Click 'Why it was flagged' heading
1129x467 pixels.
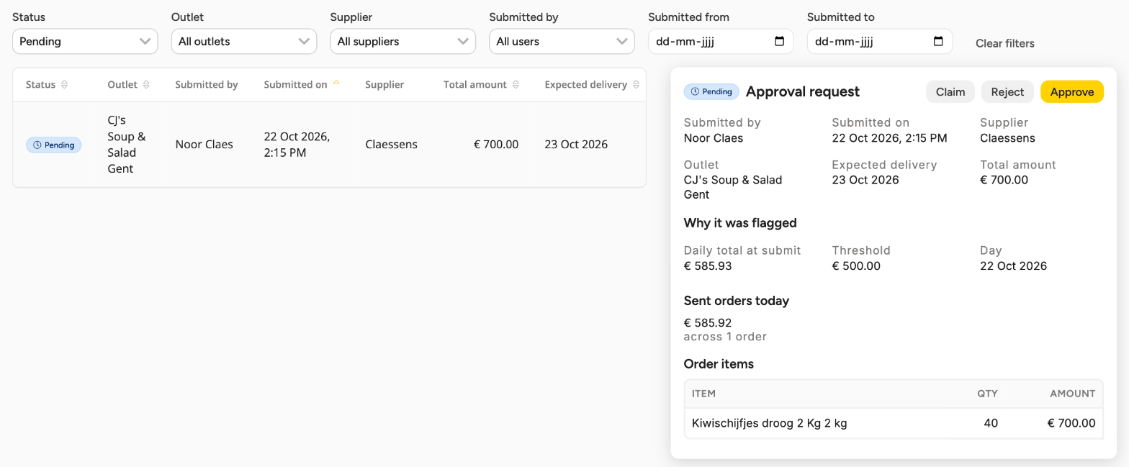pos(740,223)
